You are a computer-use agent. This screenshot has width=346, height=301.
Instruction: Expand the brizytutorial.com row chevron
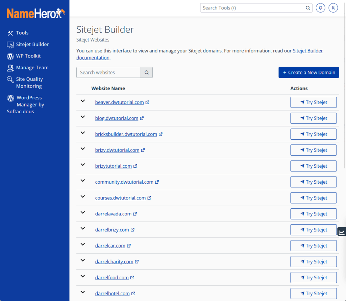click(x=83, y=164)
